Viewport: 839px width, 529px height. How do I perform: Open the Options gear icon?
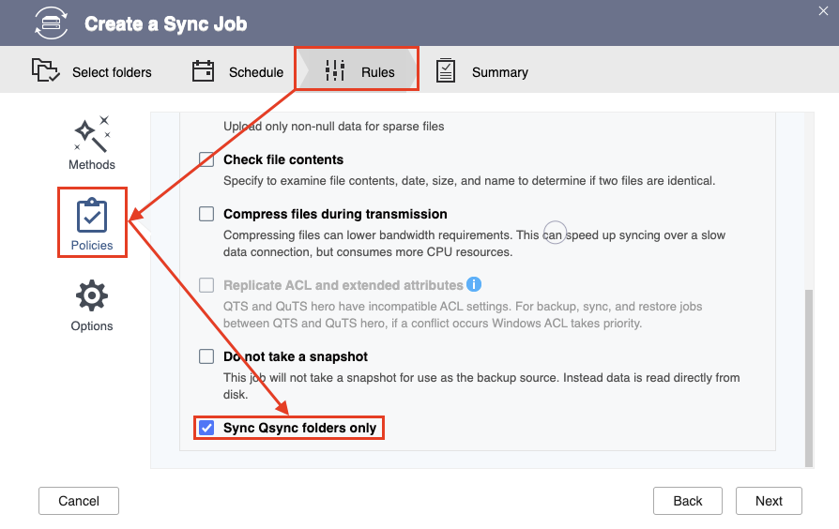(92, 295)
